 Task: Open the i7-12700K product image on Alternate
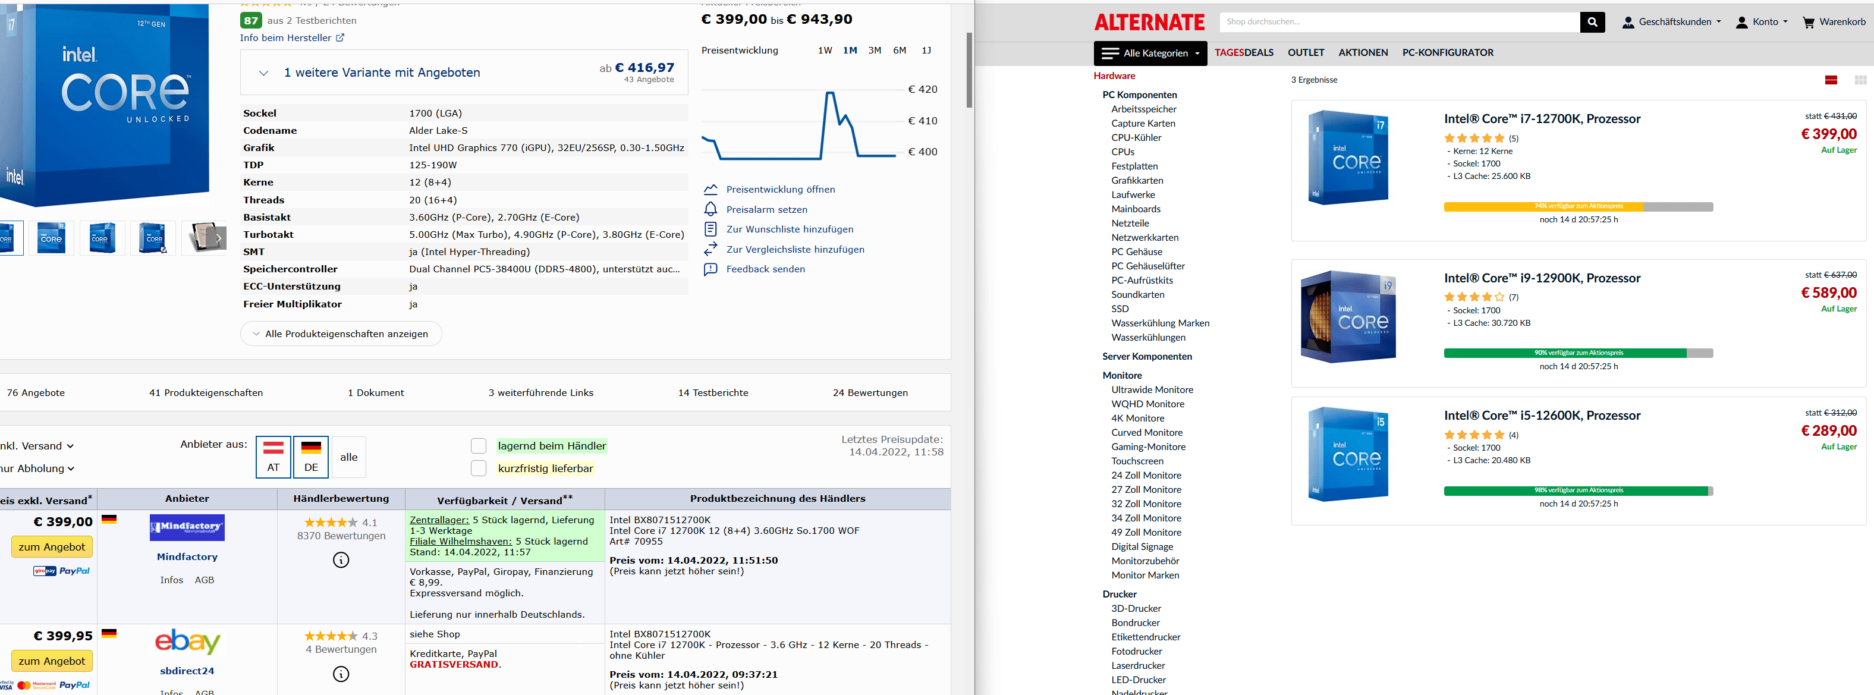[1348, 157]
